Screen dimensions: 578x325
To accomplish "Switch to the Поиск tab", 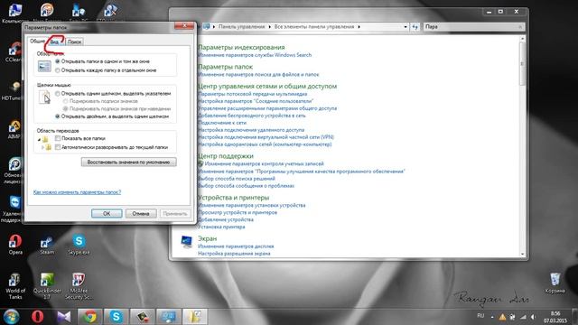I will point(74,42).
